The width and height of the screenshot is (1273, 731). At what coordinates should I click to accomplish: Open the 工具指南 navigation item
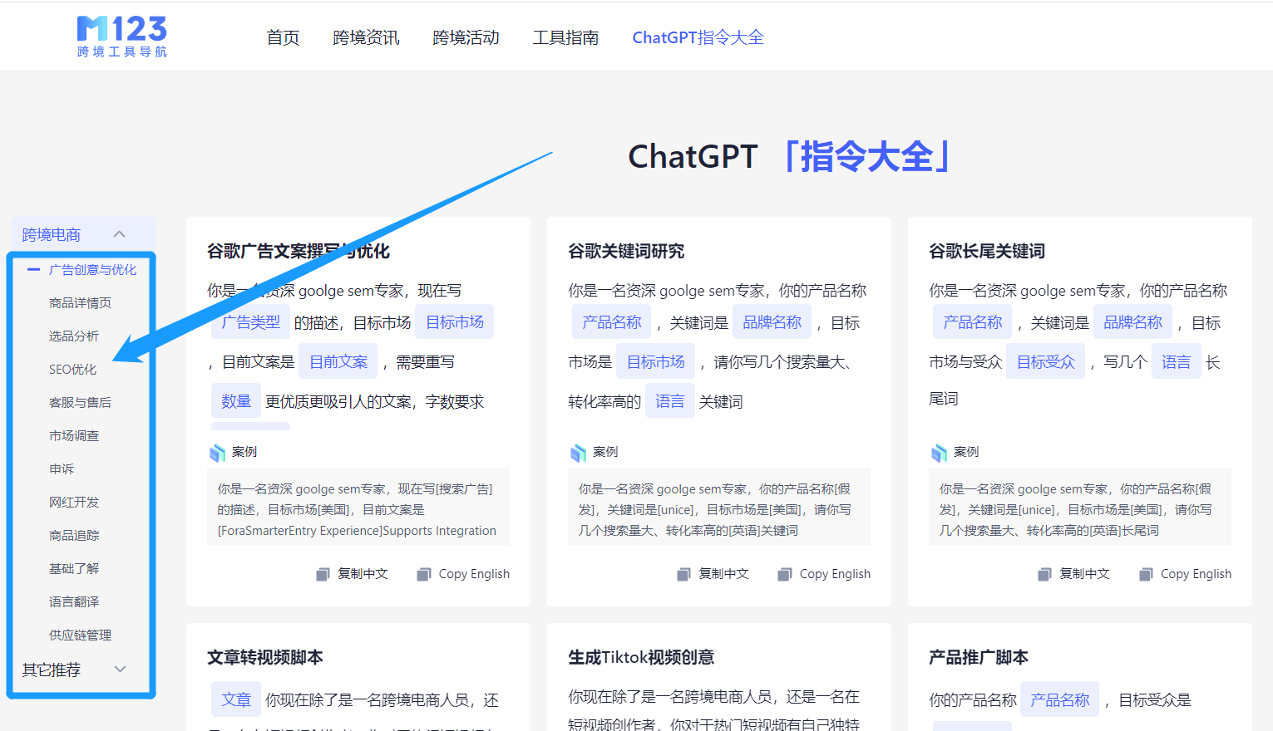pos(566,37)
